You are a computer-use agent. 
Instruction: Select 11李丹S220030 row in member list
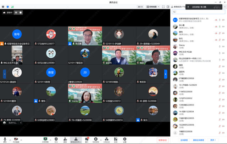(x=199, y=93)
